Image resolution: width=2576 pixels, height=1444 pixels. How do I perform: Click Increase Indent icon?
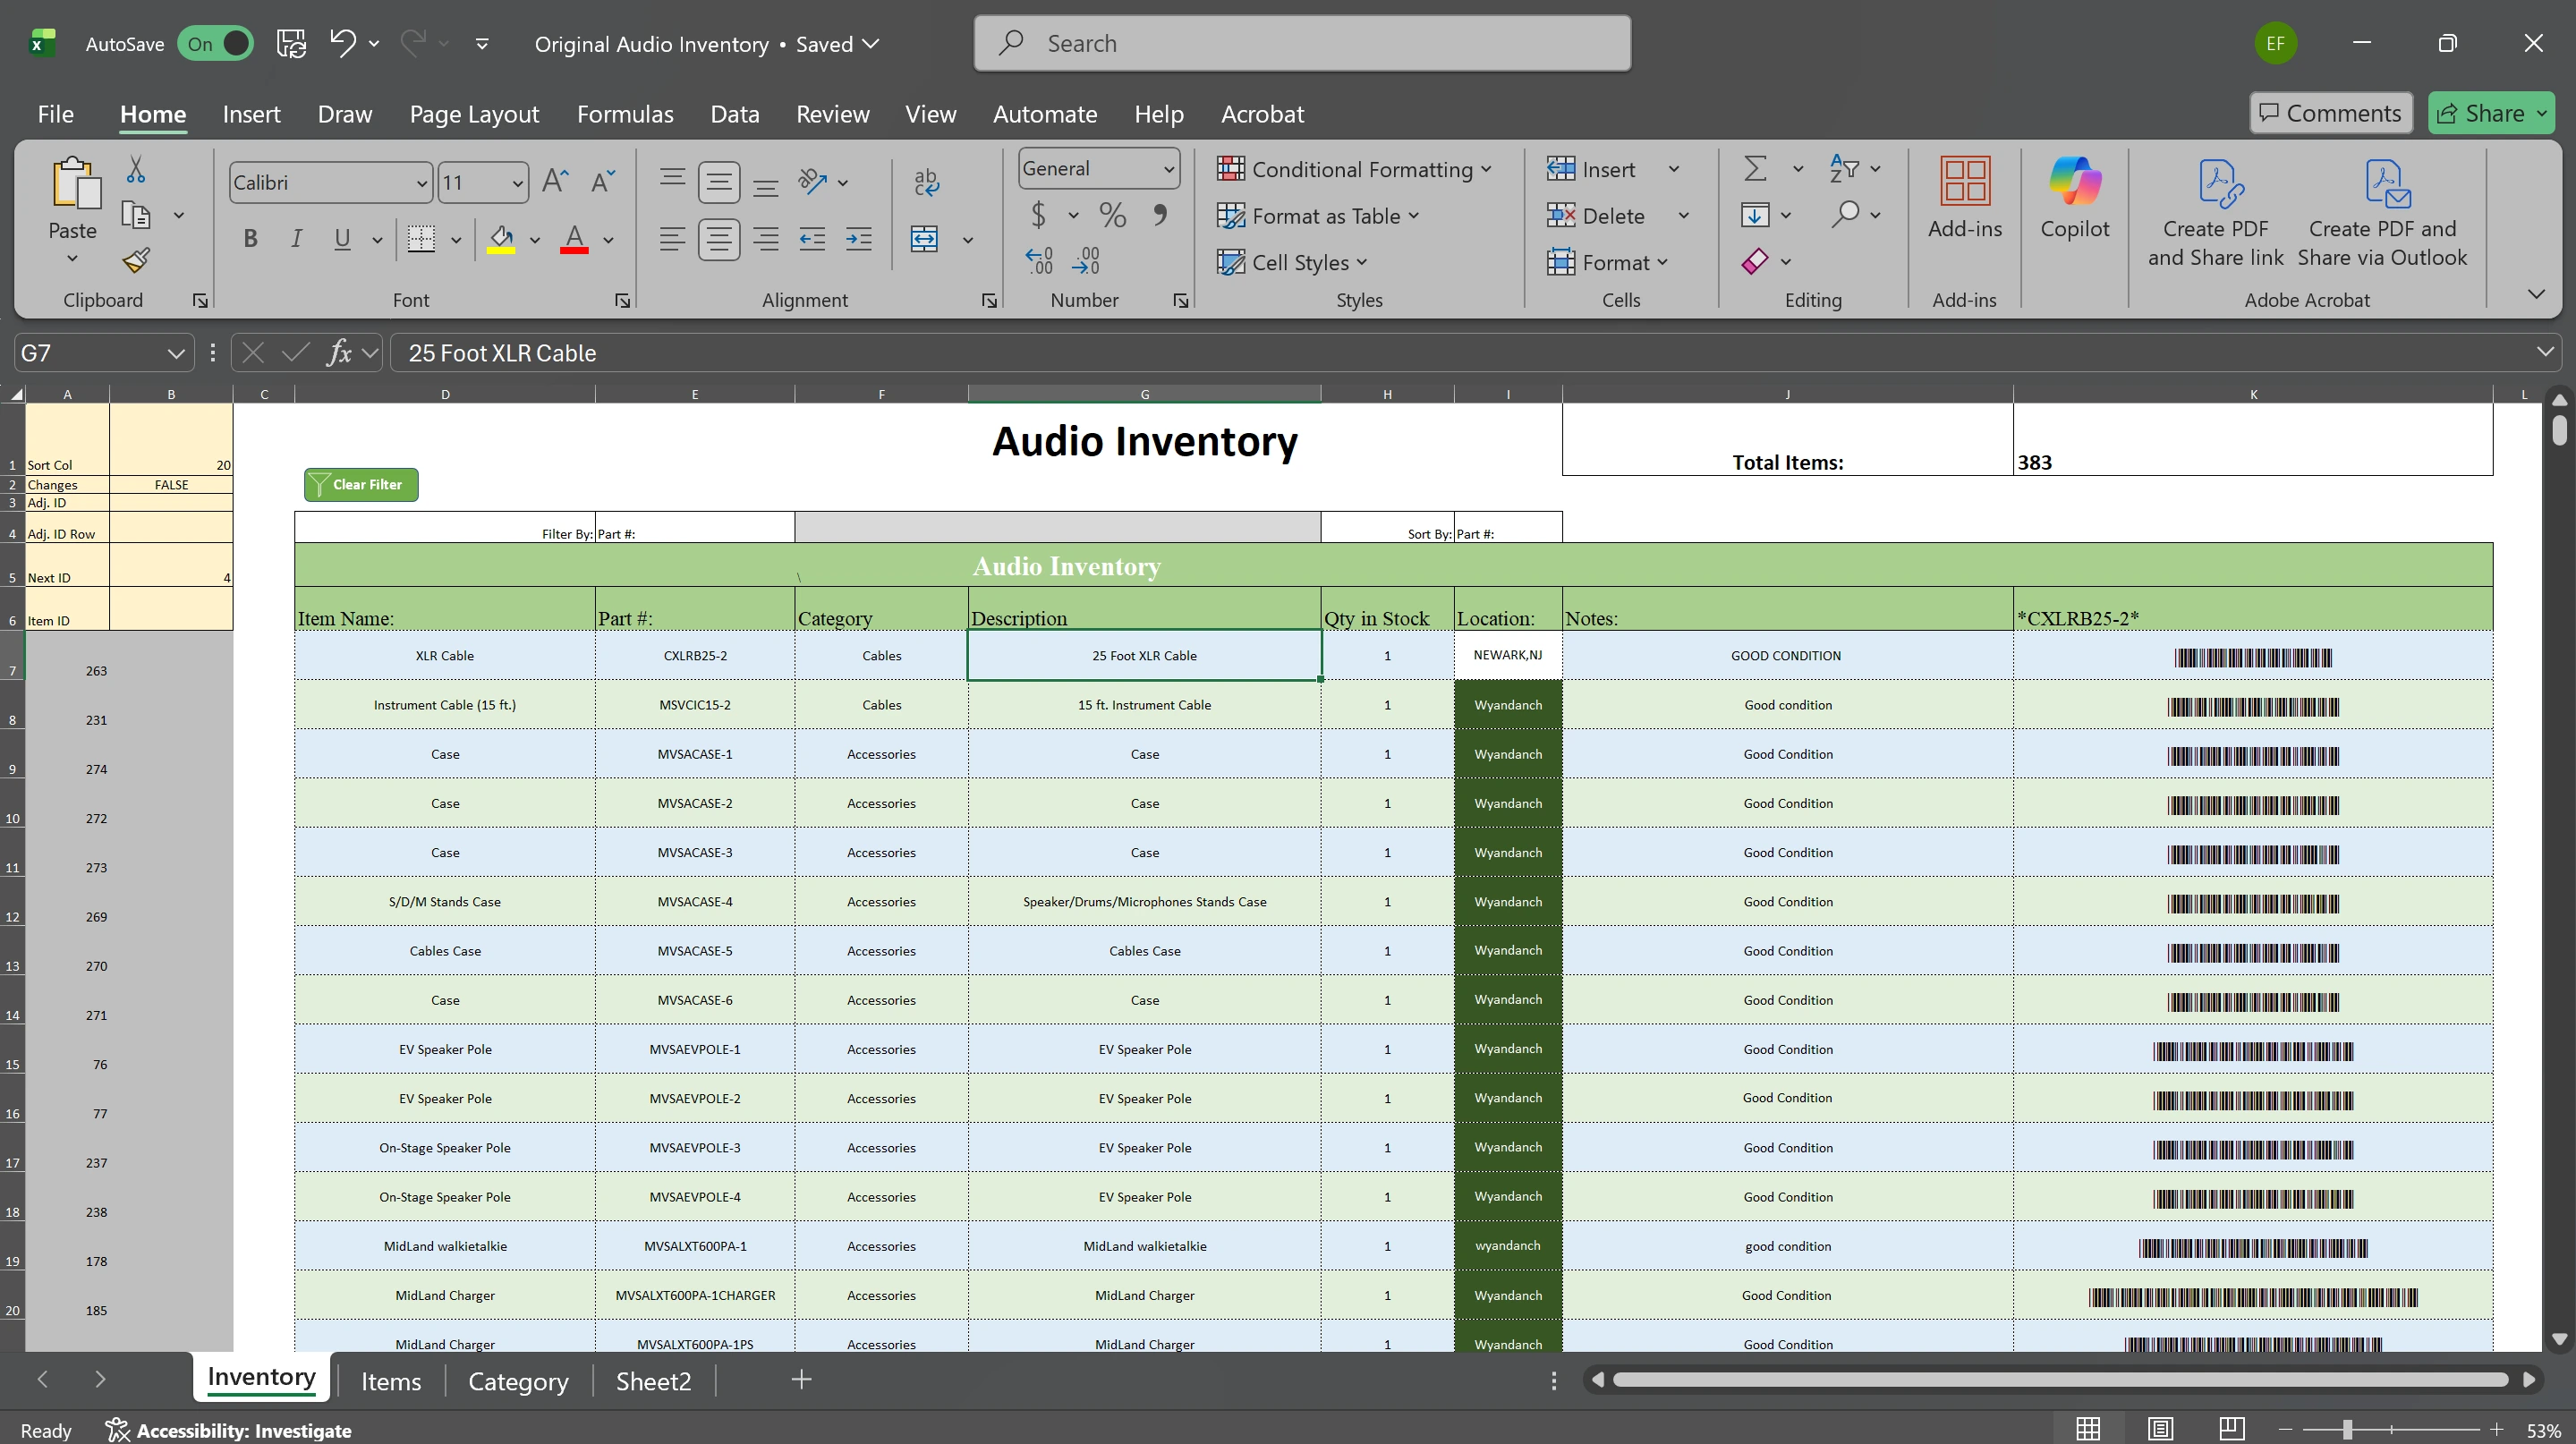(x=858, y=239)
